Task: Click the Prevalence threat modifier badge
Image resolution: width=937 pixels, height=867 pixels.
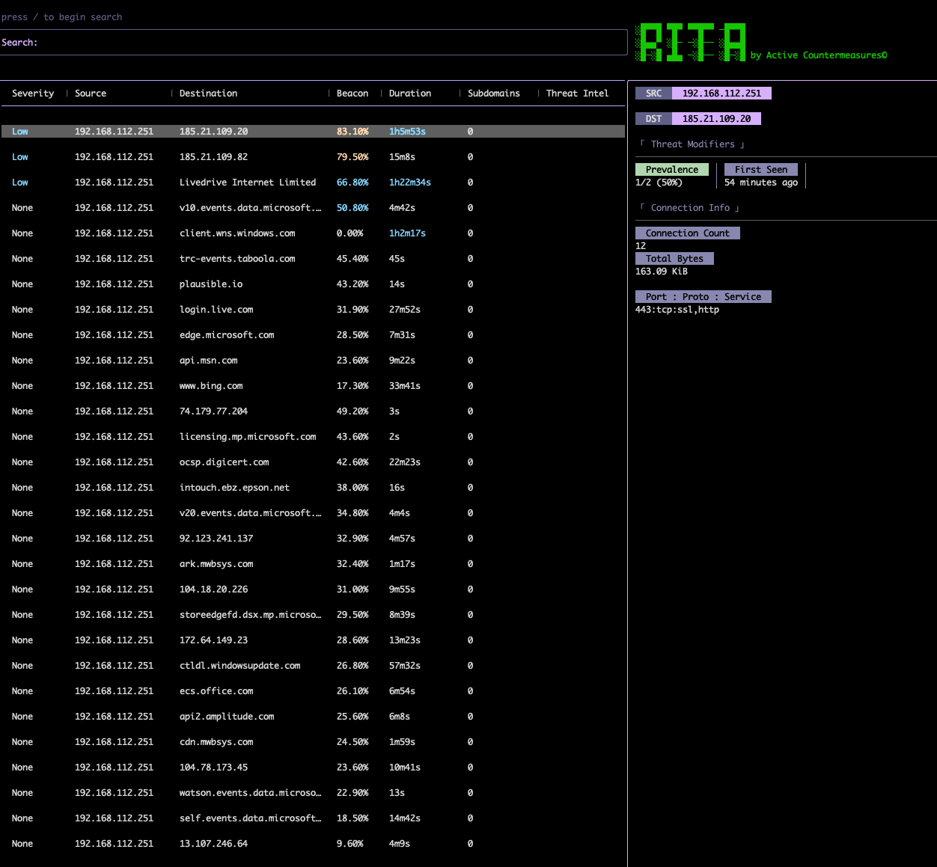Action: tap(671, 170)
